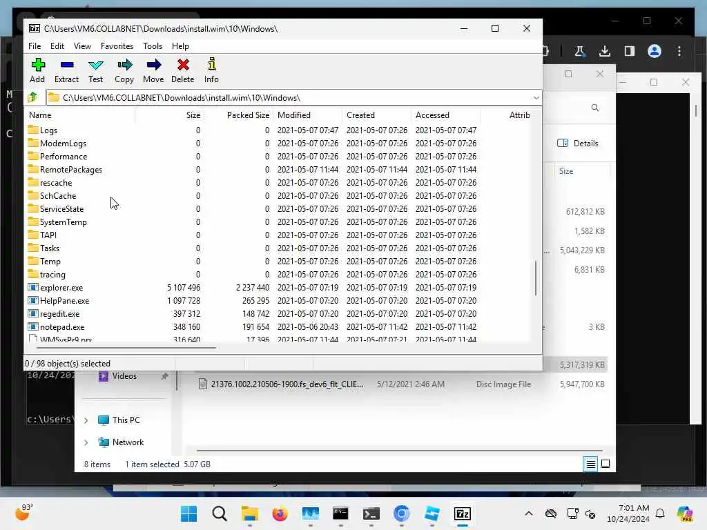707x530 pixels.
Task: Show hidden system tray icons
Action: tap(529, 513)
